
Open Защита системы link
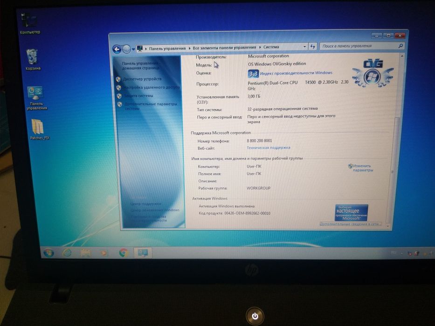[138, 95]
